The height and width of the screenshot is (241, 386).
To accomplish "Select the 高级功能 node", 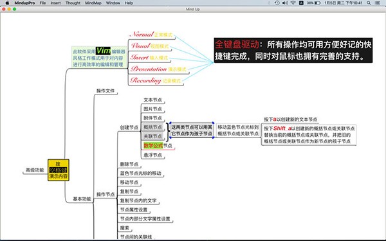I will tap(35, 170).
